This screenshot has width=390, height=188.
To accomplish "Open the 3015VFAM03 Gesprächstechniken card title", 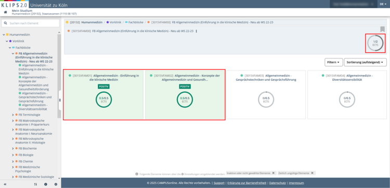I will coord(266,78).
